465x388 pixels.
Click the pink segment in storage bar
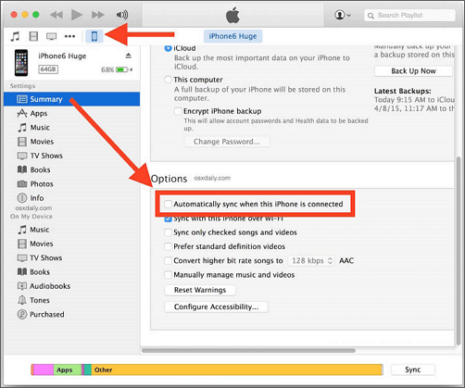[x=44, y=369]
